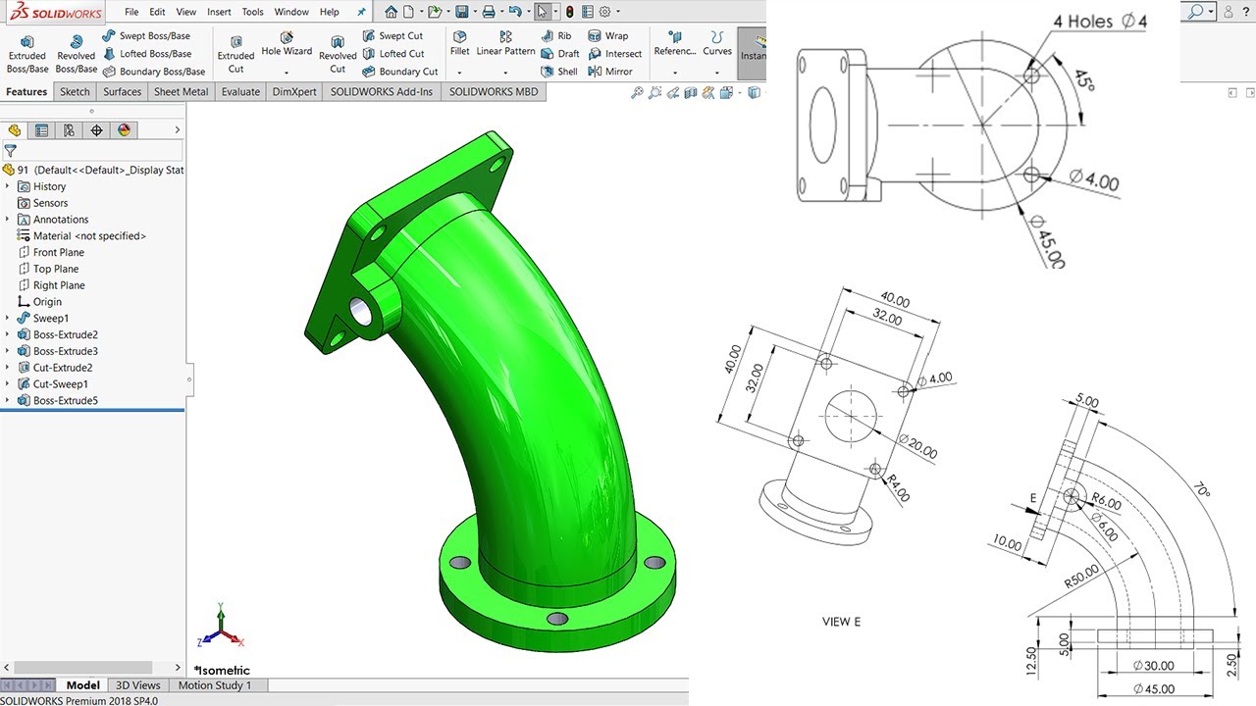
Task: Pick the Swept Cut tool
Action: point(392,35)
